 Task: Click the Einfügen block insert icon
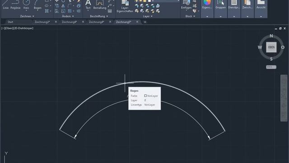[x=186, y=5]
